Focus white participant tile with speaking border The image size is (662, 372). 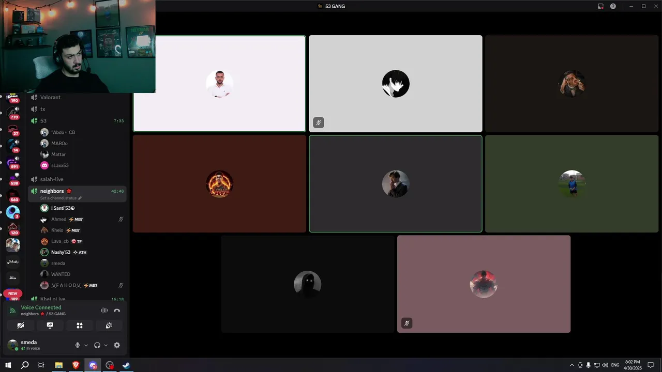pyautogui.click(x=219, y=84)
